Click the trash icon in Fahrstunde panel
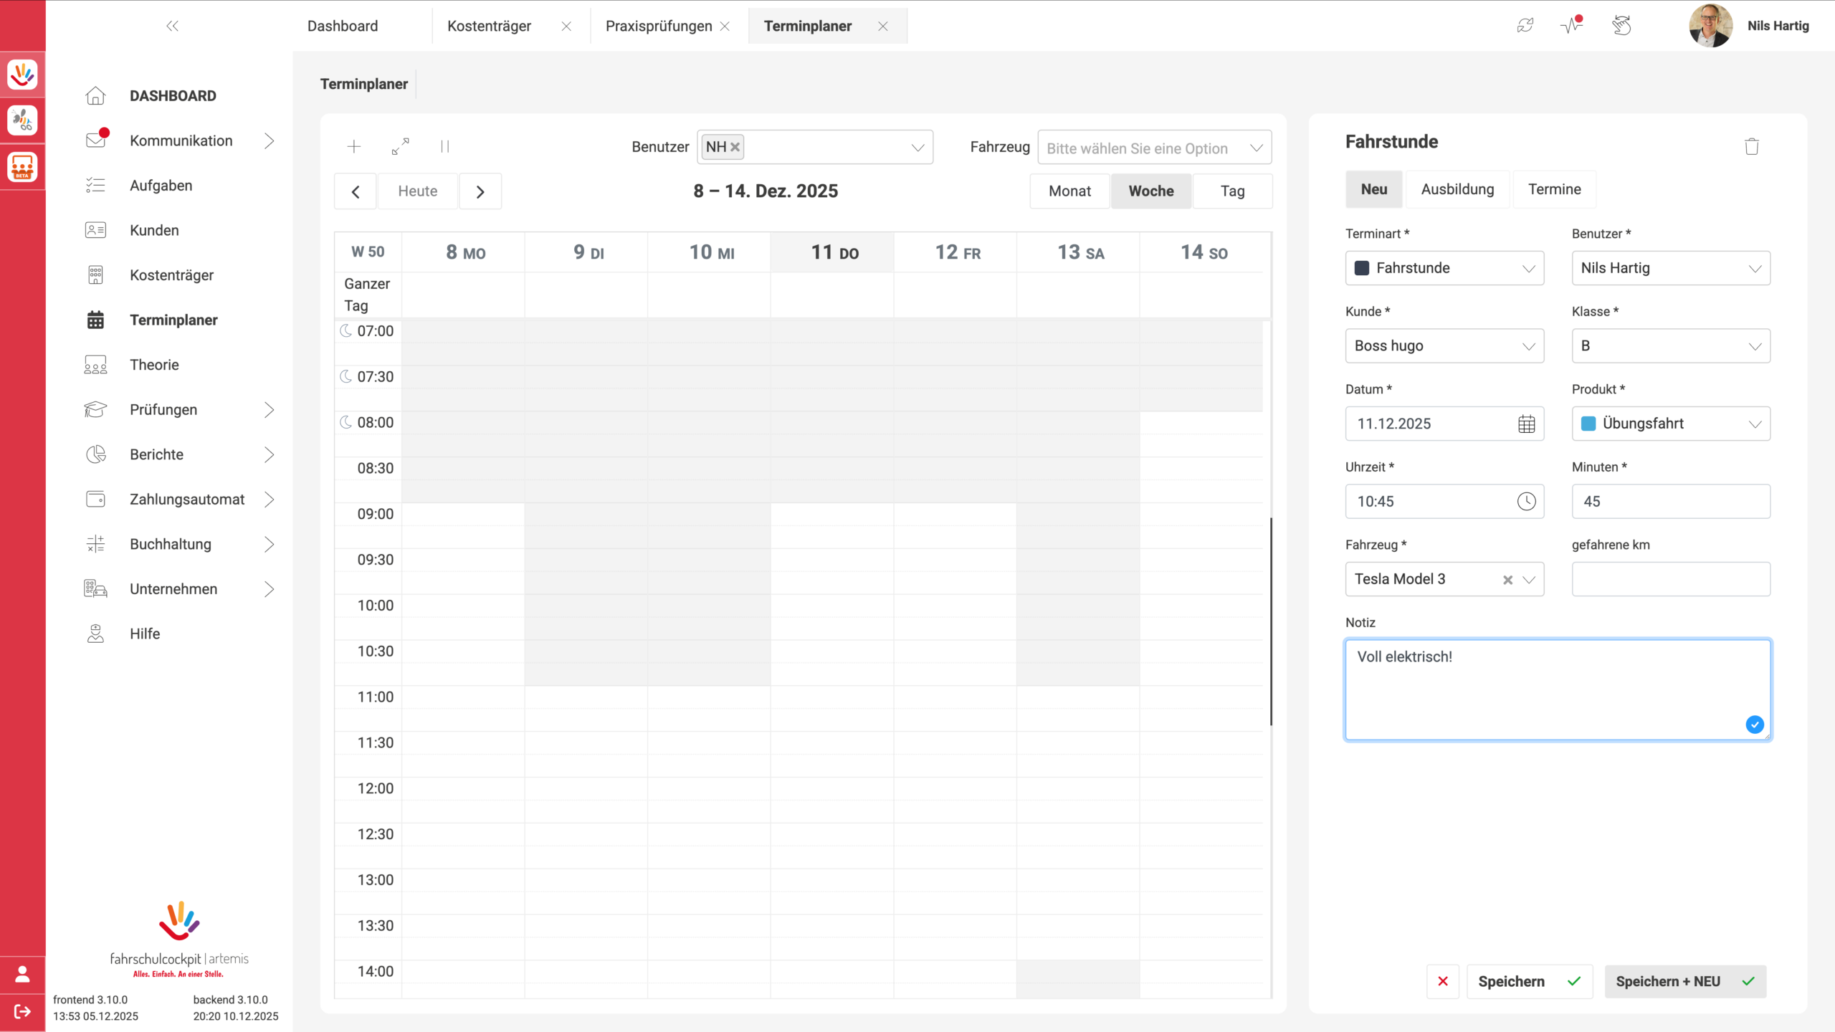Image resolution: width=1835 pixels, height=1032 pixels. point(1752,146)
